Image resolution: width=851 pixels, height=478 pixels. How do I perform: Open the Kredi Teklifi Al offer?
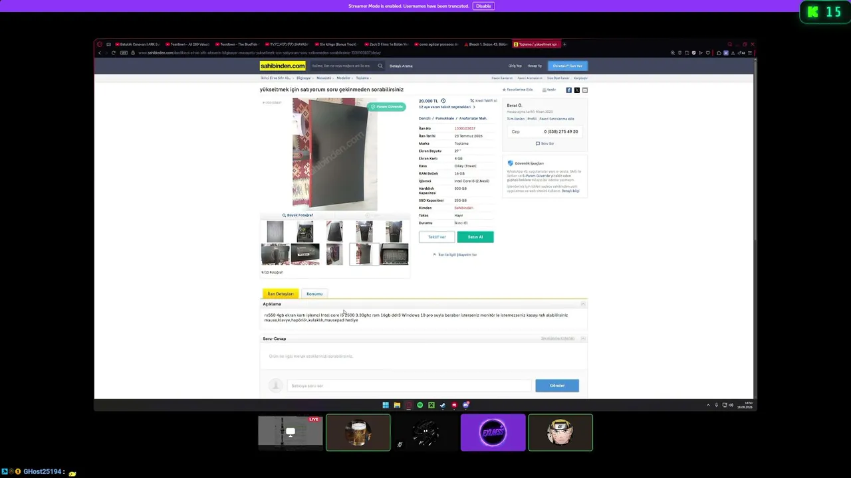[x=483, y=101]
